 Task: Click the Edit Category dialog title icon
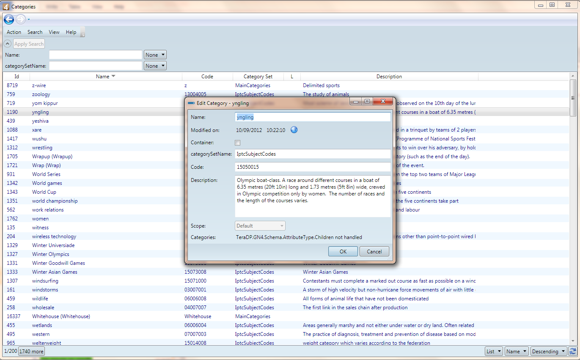191,103
